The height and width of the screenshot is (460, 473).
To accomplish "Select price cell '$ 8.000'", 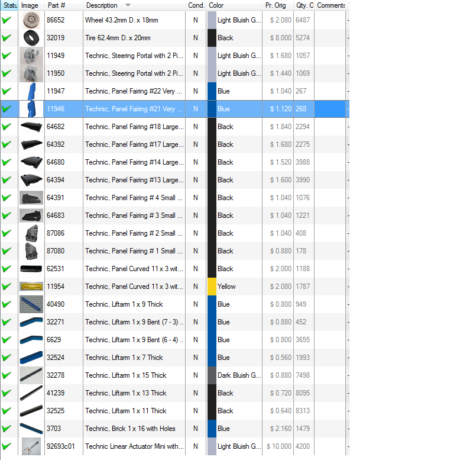I will point(280,38).
